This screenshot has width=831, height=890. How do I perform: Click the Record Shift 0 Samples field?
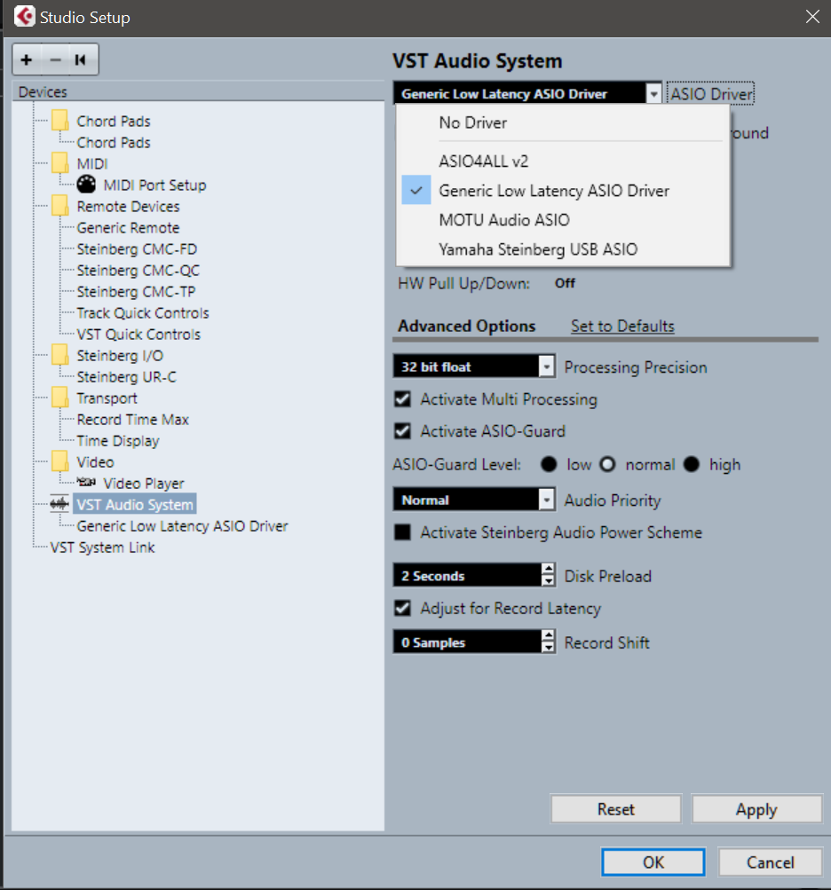[x=467, y=642]
